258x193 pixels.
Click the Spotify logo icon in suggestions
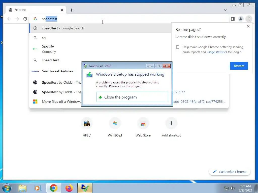point(35,49)
